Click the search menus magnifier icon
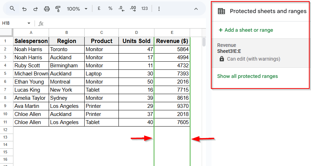 [x=12, y=9]
